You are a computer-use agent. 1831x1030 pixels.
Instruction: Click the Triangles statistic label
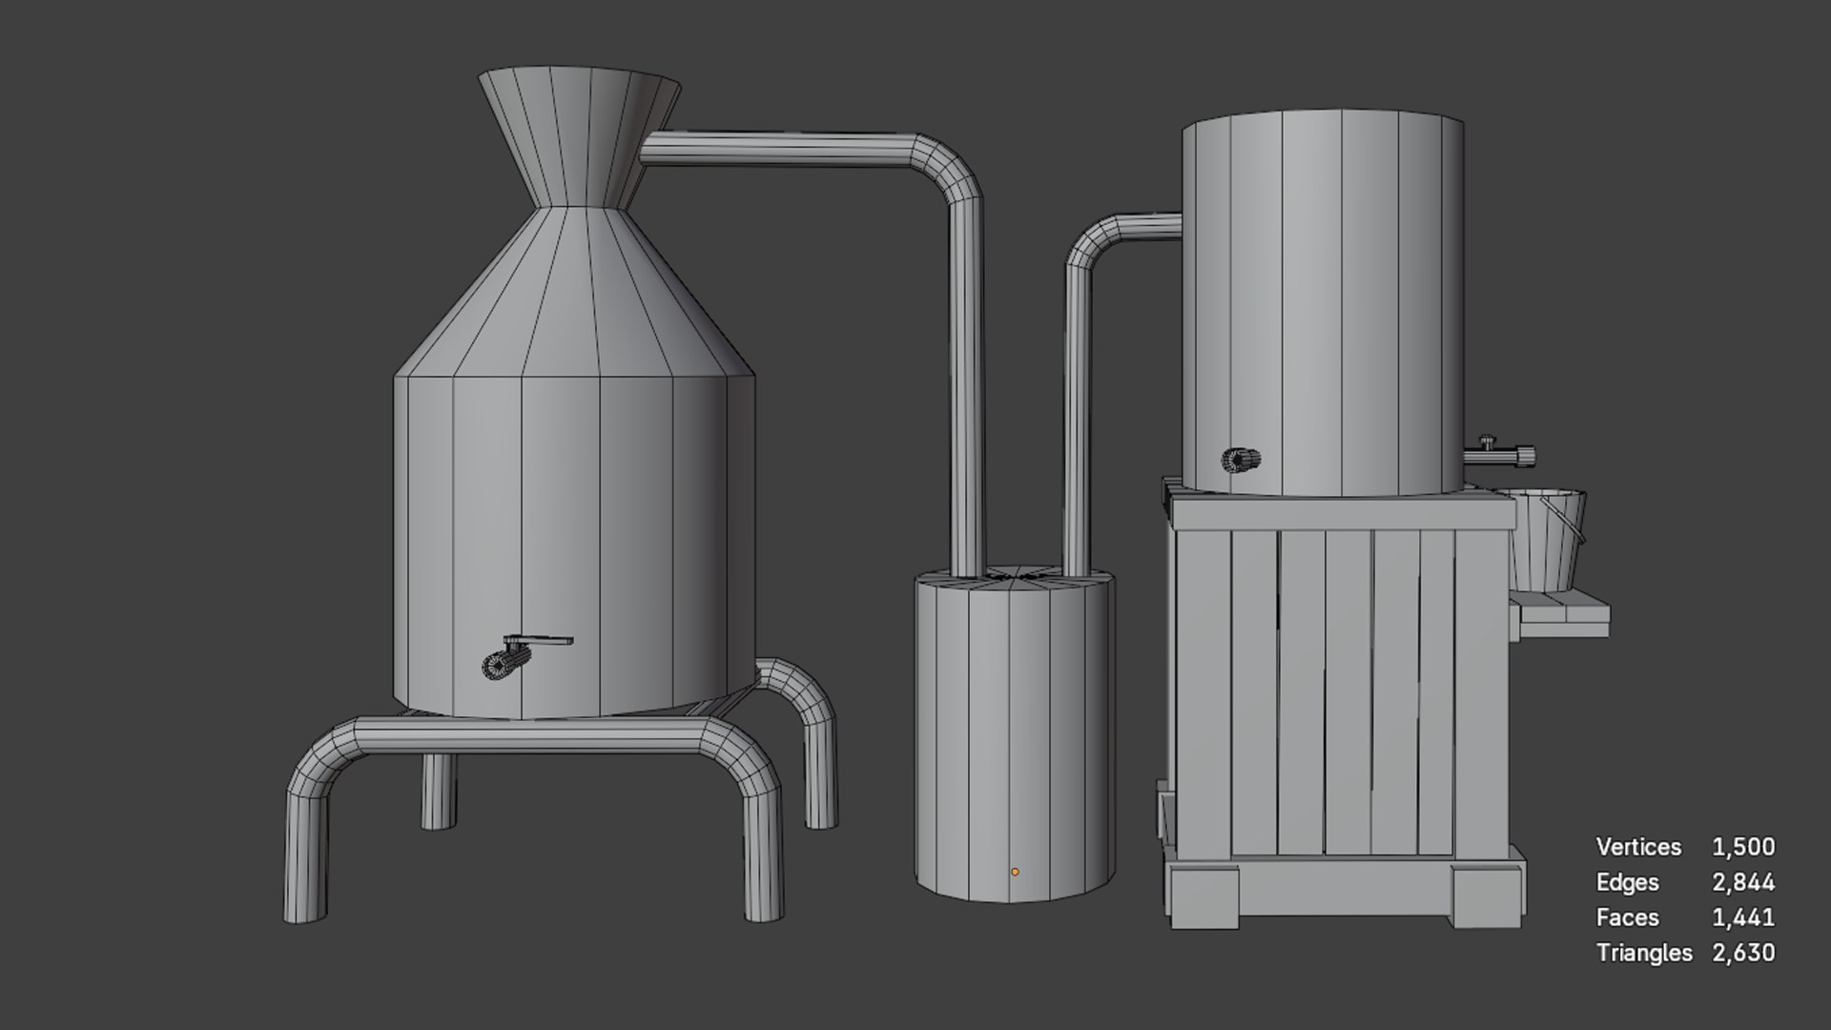[x=1644, y=953]
